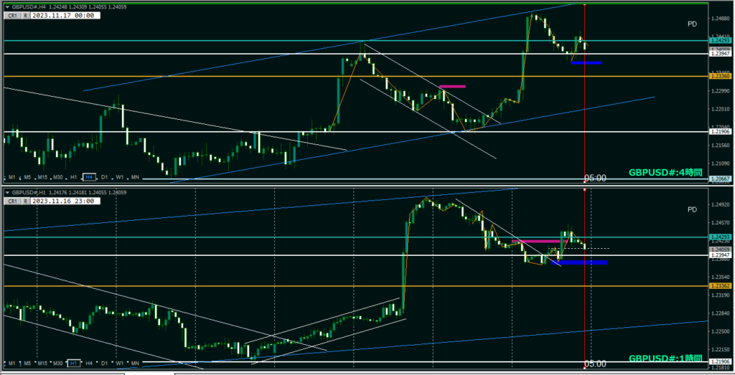Click the PD label on upper chart
Viewport: 735px width, 375px height.
[x=692, y=24]
